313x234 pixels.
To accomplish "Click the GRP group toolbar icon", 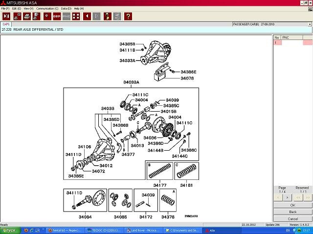I will (x=56, y=16).
